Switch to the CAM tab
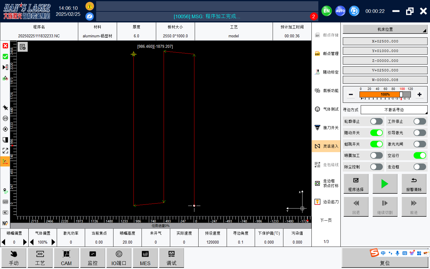This screenshot has height=269, width=430. (x=66, y=258)
